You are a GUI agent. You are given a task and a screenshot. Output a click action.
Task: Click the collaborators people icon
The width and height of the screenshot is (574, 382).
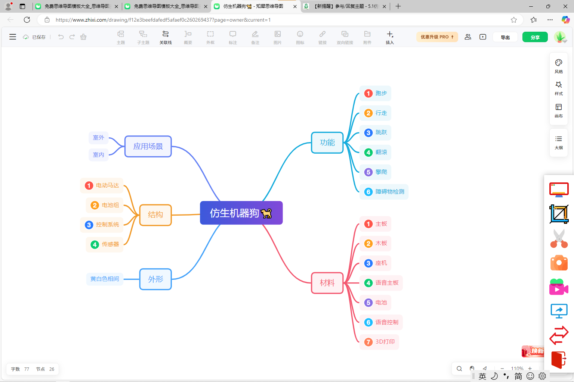click(x=468, y=37)
